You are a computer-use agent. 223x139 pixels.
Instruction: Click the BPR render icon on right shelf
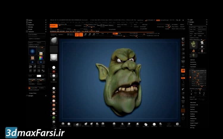[183, 39]
